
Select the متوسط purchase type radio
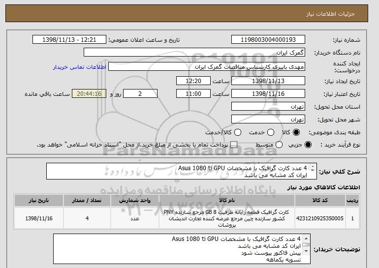[279, 145]
